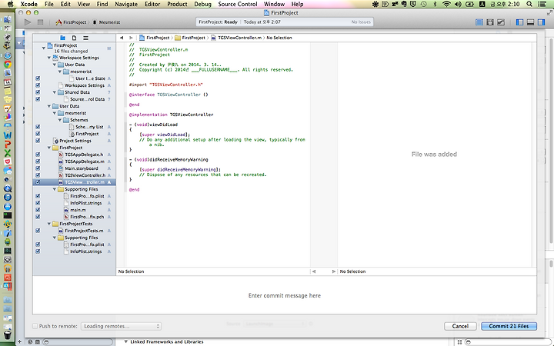Screen dimensions: 554x346
Task: Click No Selection in the top jump bar
Action: tap(279, 38)
